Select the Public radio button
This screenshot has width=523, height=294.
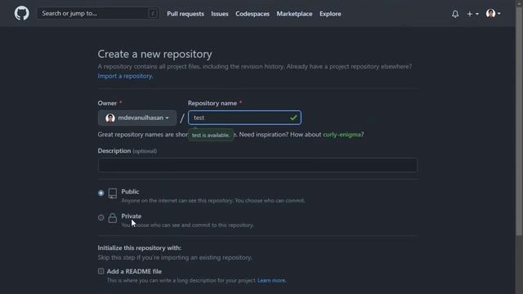tap(101, 193)
